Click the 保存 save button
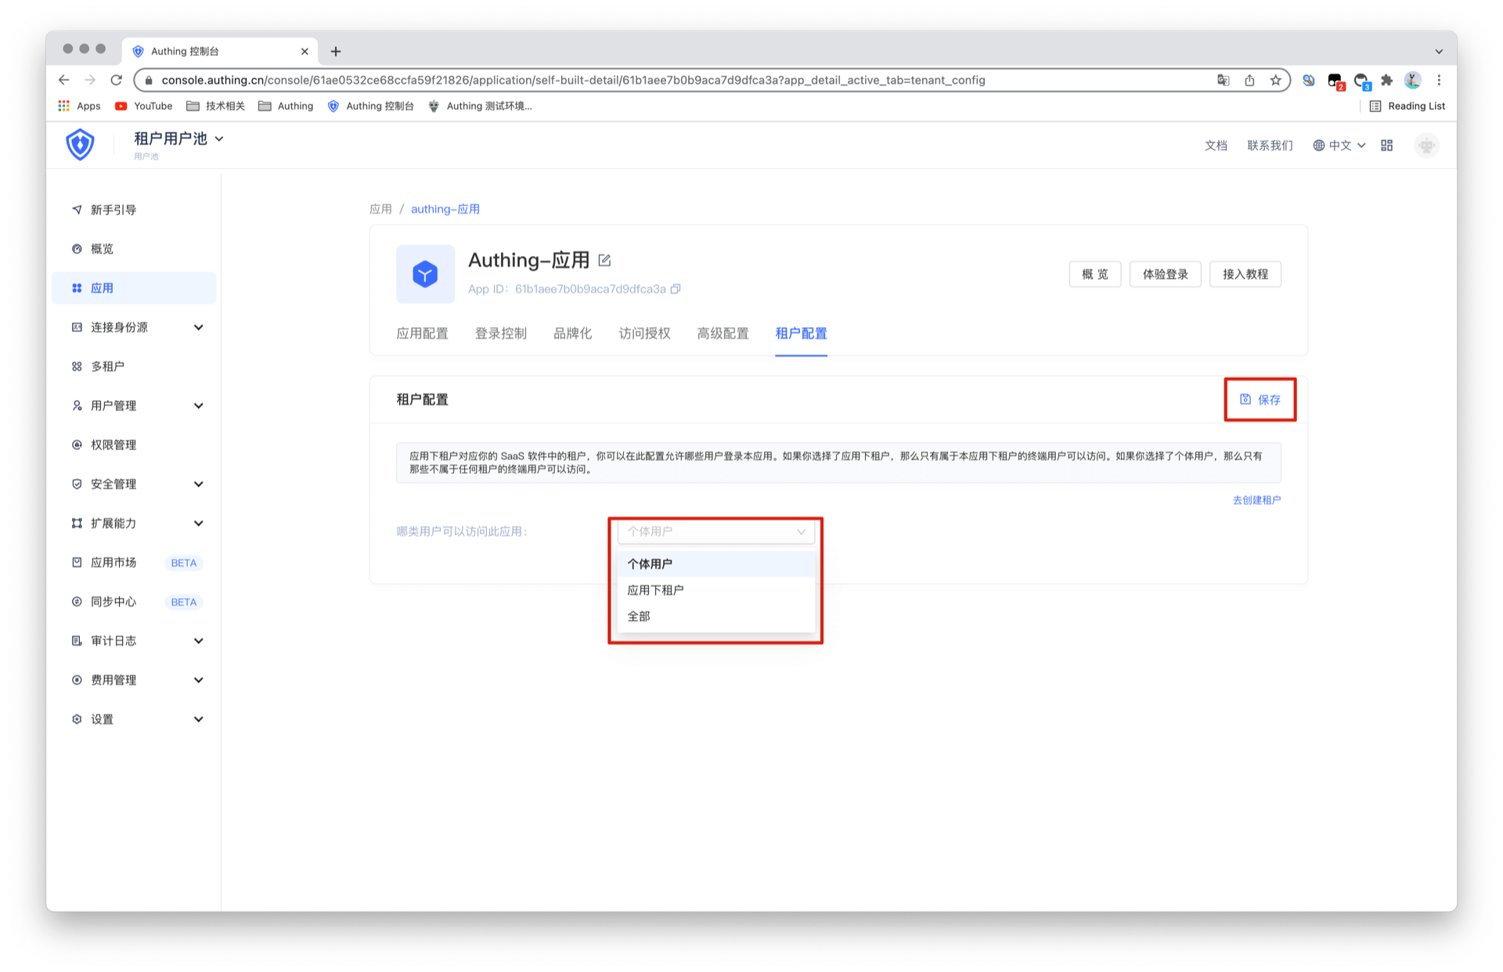Image resolution: width=1503 pixels, height=972 pixels. point(1260,400)
